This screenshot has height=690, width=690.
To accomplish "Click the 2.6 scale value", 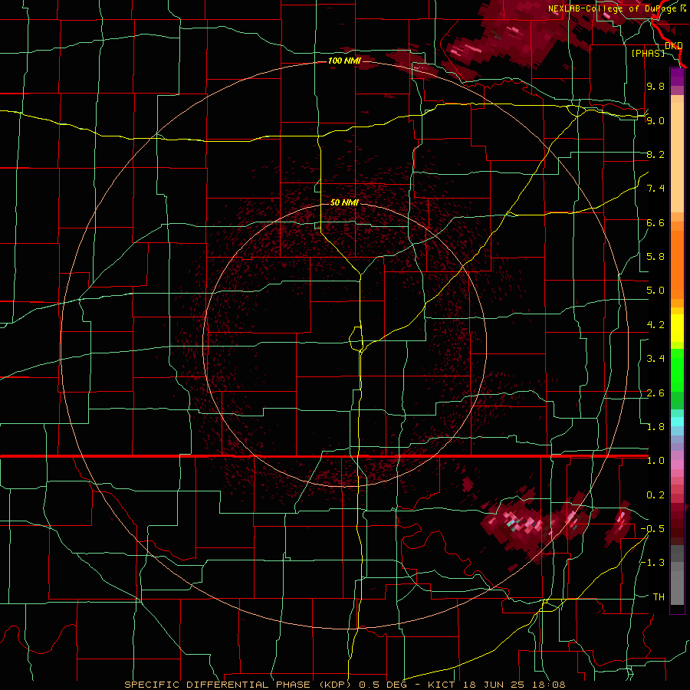I will point(655,393).
